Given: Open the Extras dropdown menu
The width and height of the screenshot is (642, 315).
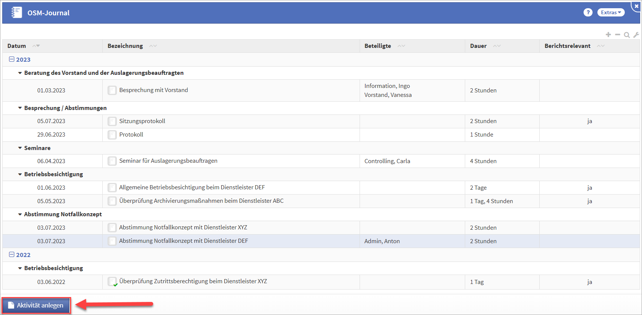Looking at the screenshot, I should point(611,12).
